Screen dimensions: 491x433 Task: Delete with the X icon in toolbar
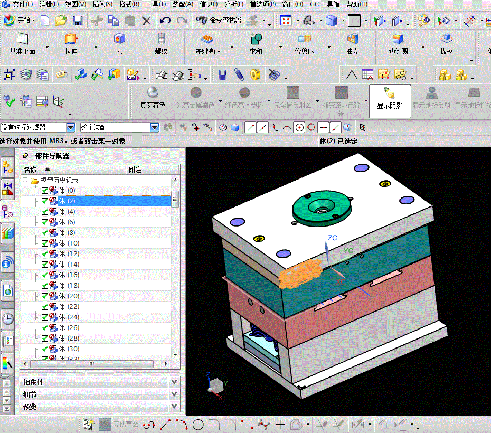146,21
